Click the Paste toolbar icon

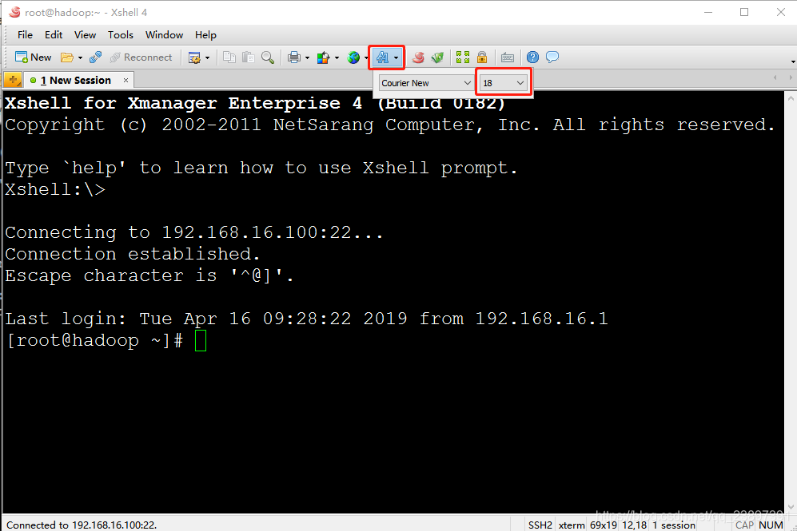(x=248, y=57)
